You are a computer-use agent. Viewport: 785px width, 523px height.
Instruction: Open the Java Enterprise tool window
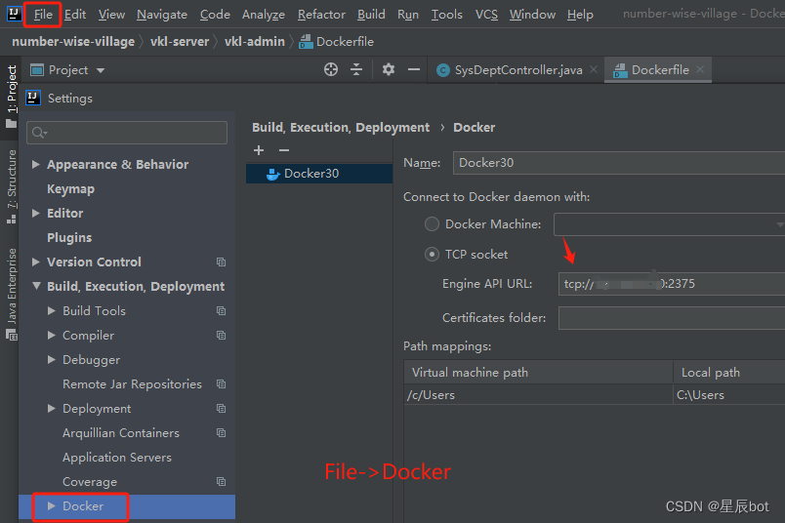[x=11, y=295]
